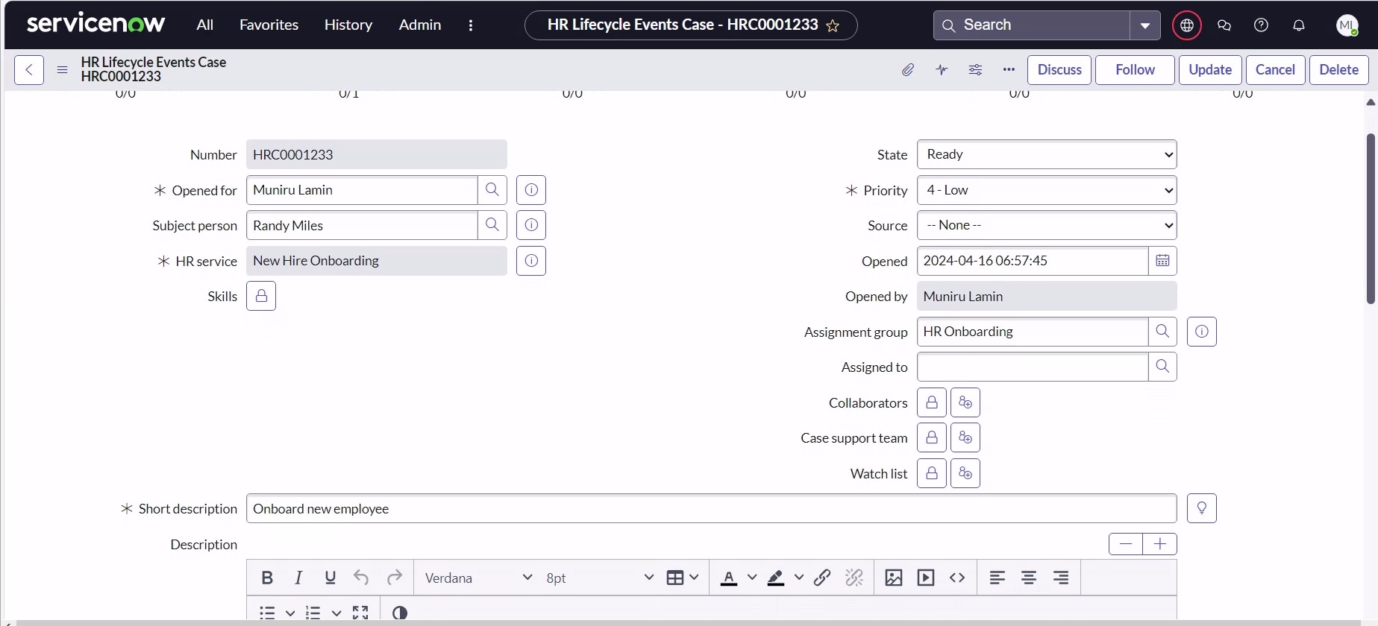The height and width of the screenshot is (626, 1378).
Task: Toggle bold formatting in Description
Action: coord(267,578)
